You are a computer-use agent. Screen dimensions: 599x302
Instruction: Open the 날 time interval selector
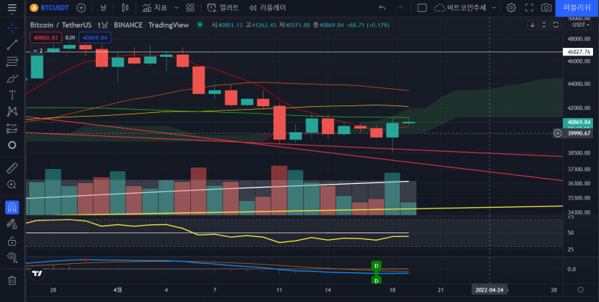click(x=103, y=7)
